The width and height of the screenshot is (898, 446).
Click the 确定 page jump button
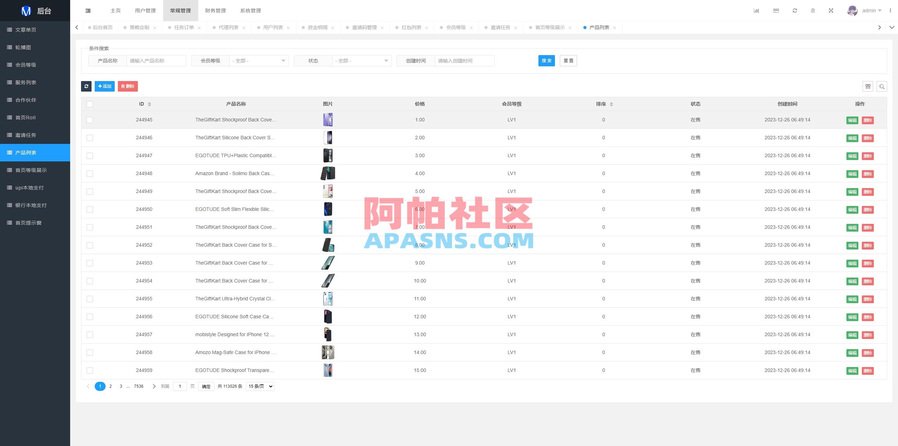[x=206, y=386]
